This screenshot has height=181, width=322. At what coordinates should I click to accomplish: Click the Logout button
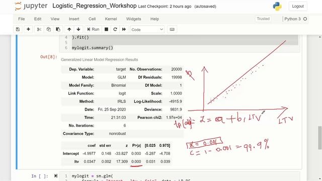tap(298, 7)
